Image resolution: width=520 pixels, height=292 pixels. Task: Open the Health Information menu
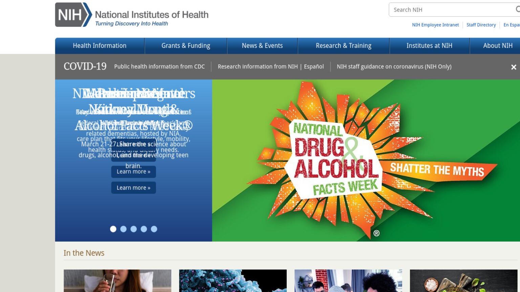[x=100, y=46]
